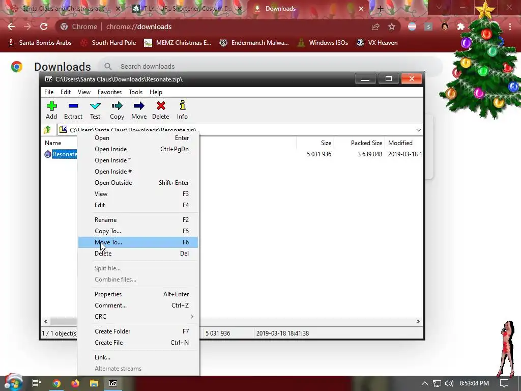Open the Windows ISOs bookmark
The width and height of the screenshot is (521, 391).
coord(323,43)
